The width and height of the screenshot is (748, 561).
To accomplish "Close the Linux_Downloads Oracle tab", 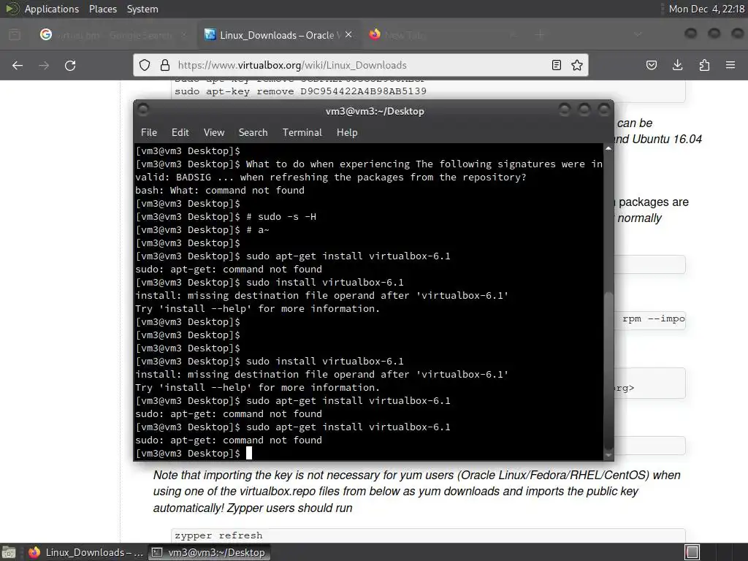I will click(x=348, y=34).
